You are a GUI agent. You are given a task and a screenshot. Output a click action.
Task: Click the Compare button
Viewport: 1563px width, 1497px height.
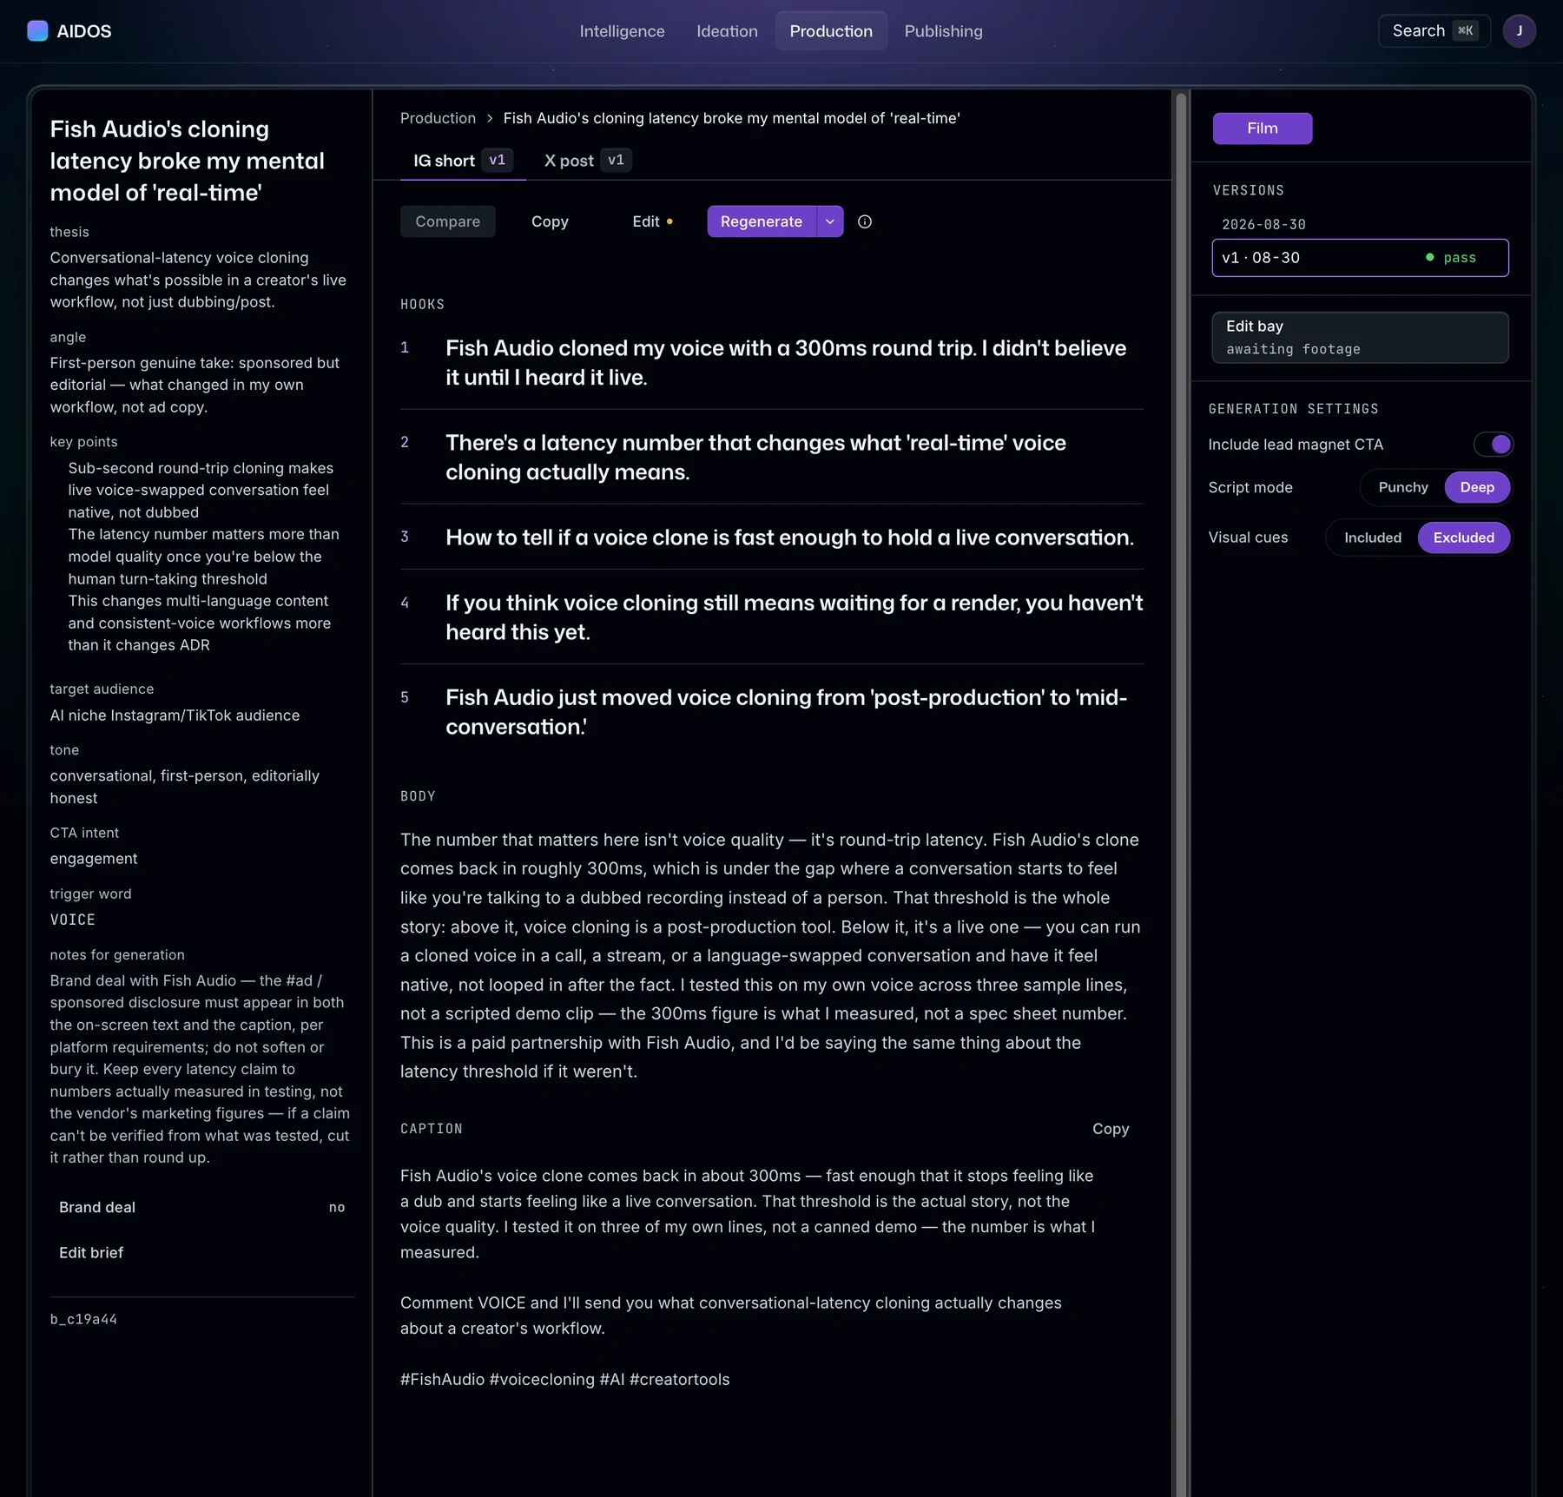pos(447,221)
